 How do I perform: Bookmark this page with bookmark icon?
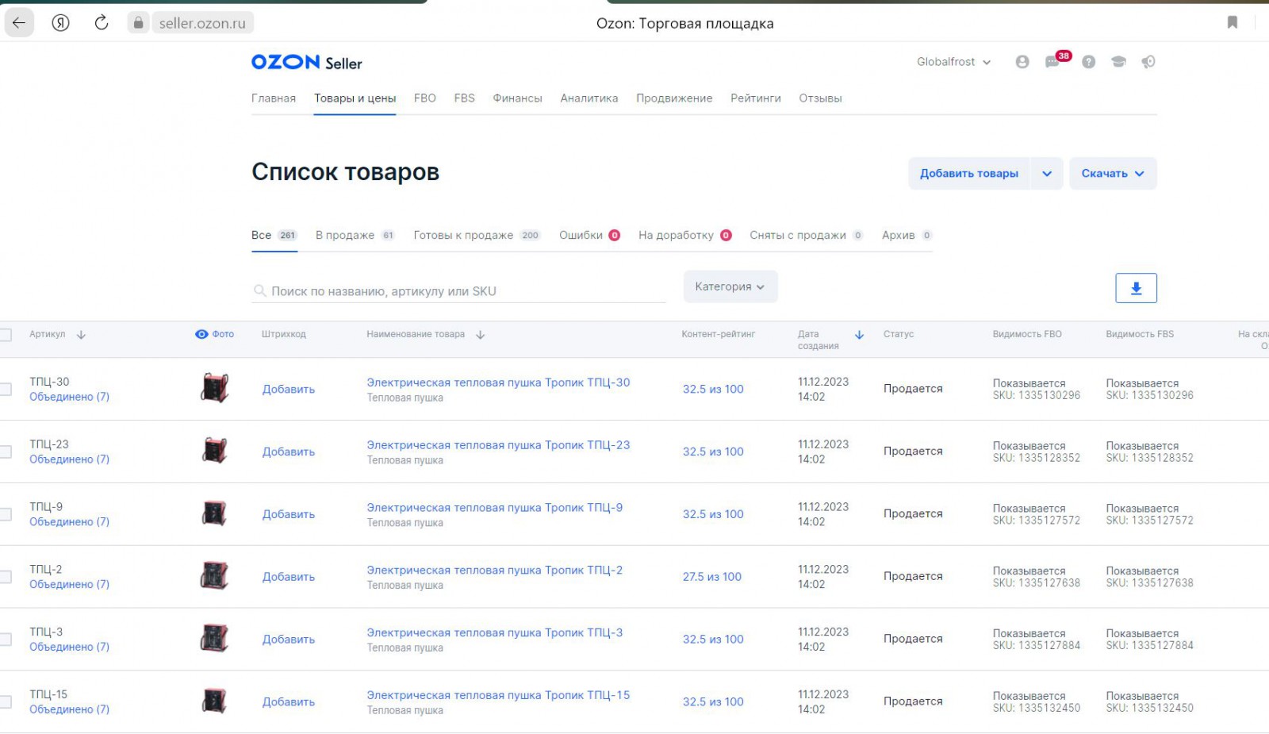1233,22
